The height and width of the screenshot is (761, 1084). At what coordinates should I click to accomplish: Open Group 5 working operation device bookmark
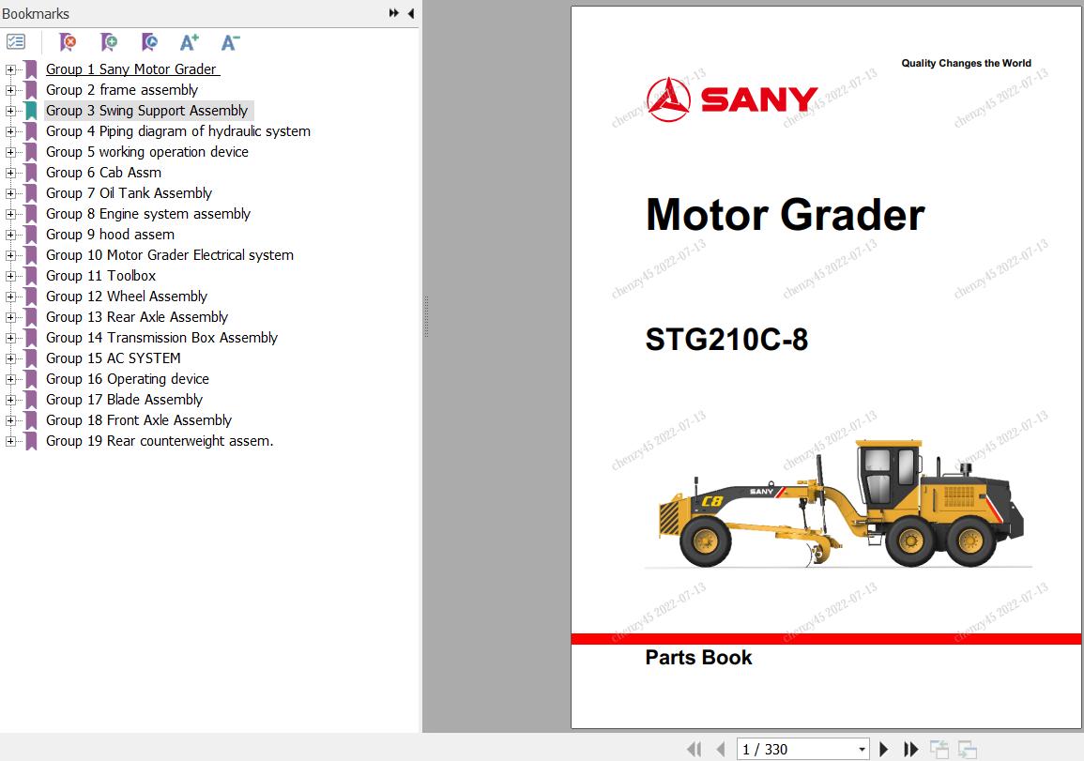pos(147,152)
